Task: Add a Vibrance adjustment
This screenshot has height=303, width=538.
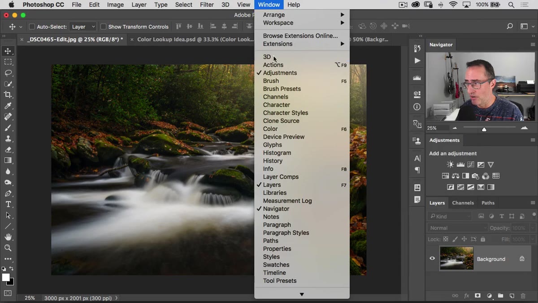Action: click(491, 164)
